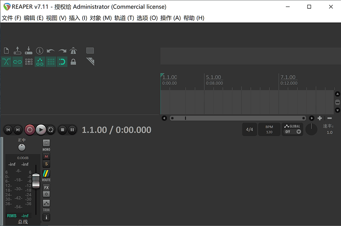Toggle snap magnet icon
Viewport: 341px width, 226px height.
62,62
